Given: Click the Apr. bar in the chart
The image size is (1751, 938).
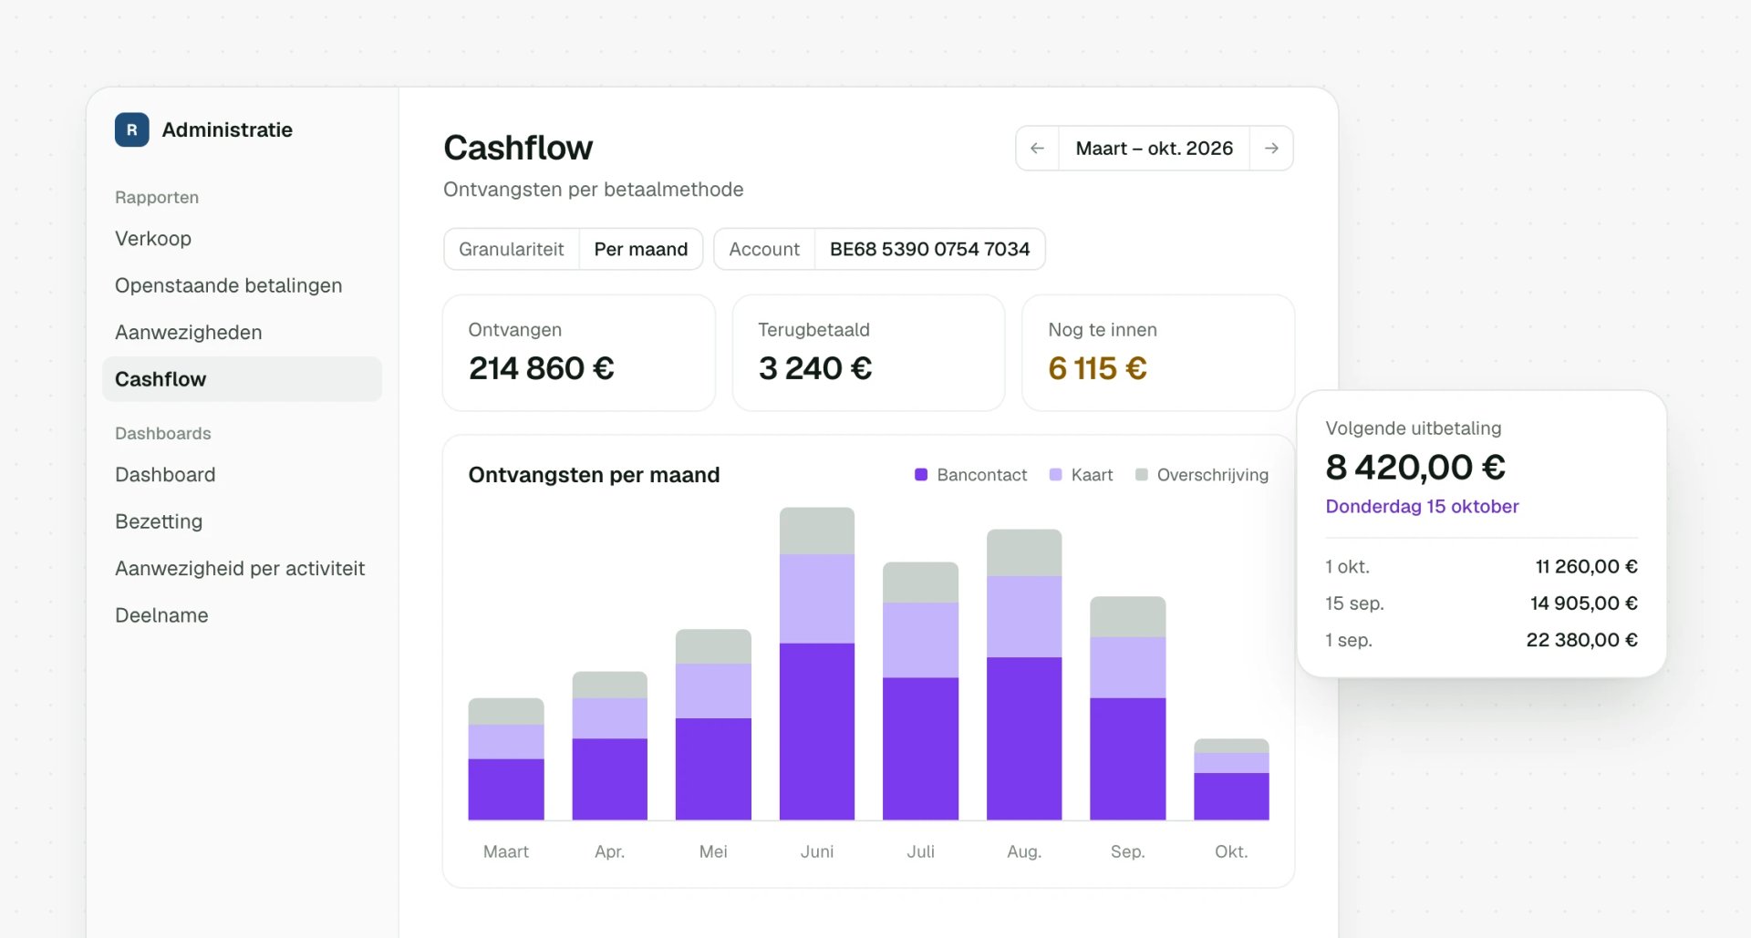Looking at the screenshot, I should 610,746.
